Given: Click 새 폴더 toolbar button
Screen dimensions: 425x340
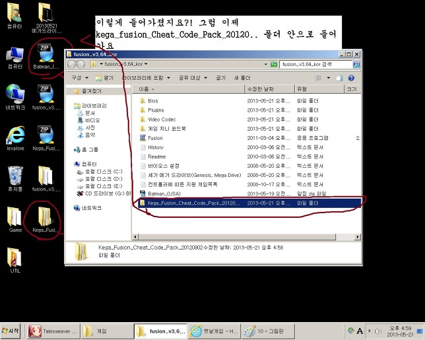Looking at the screenshot, I should tap(242, 78).
